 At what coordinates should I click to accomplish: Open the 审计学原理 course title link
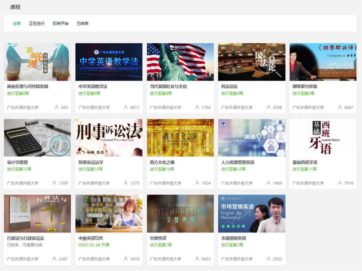pyautogui.click(x=18, y=163)
